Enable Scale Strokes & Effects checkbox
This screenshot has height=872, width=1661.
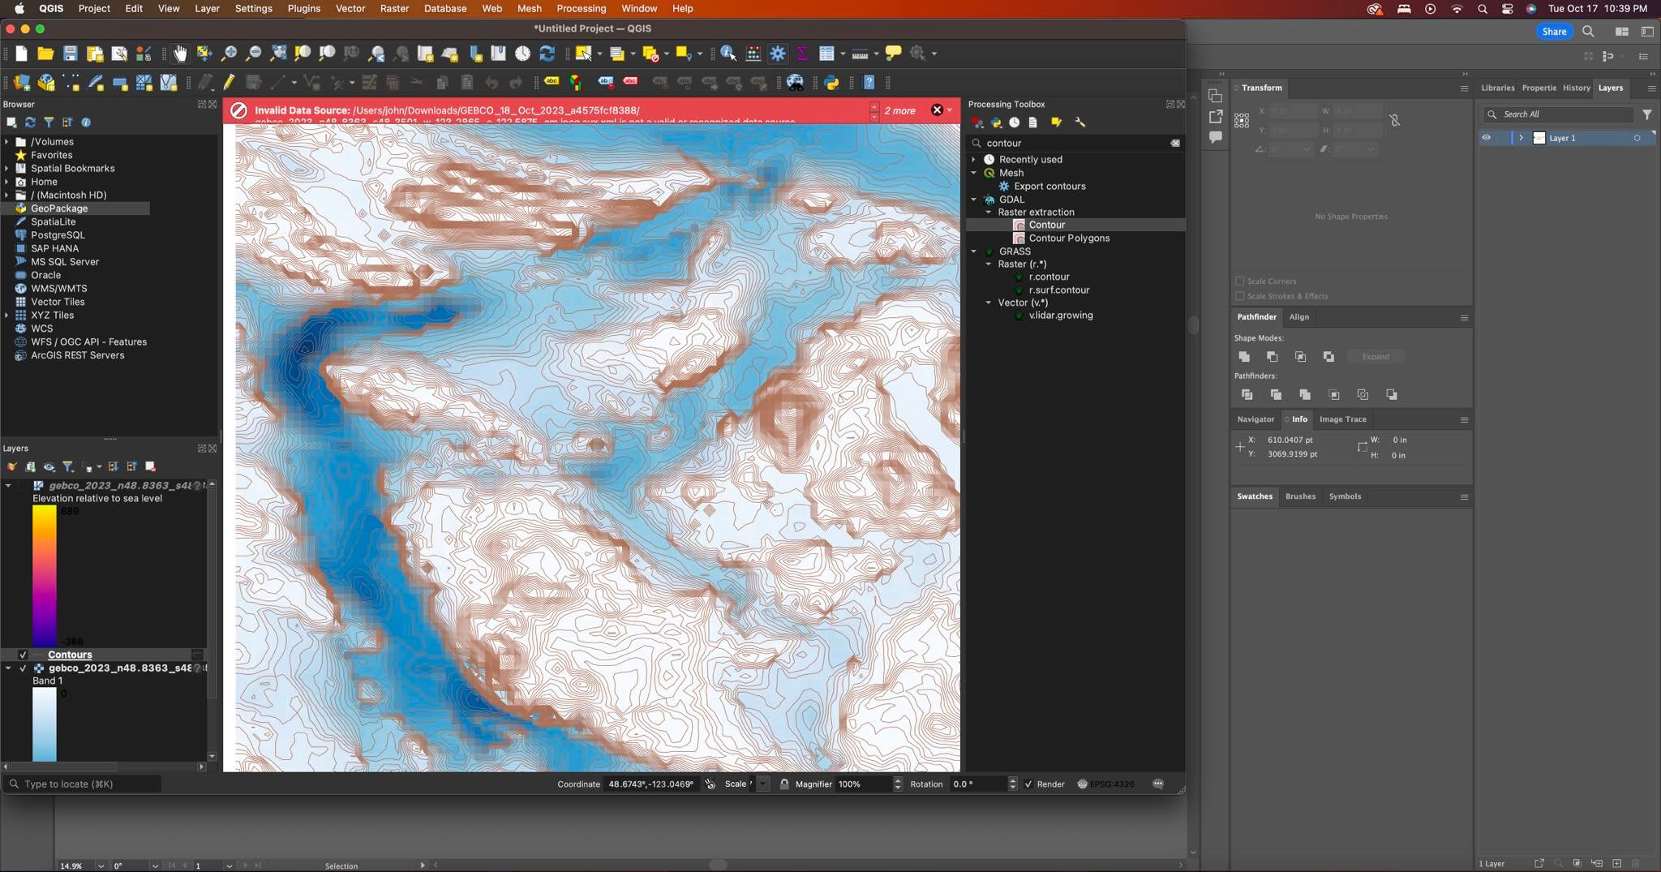tap(1239, 296)
